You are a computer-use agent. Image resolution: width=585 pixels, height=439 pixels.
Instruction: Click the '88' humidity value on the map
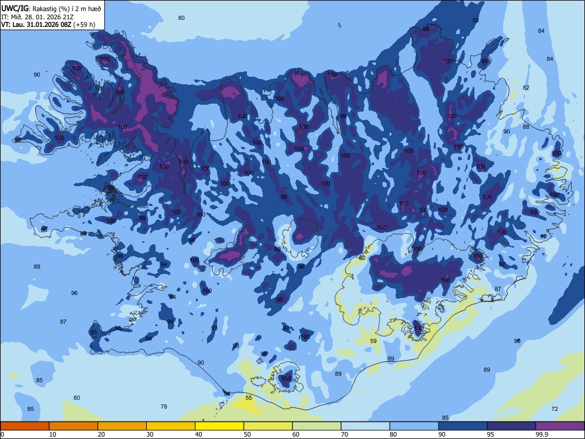[x=526, y=126]
